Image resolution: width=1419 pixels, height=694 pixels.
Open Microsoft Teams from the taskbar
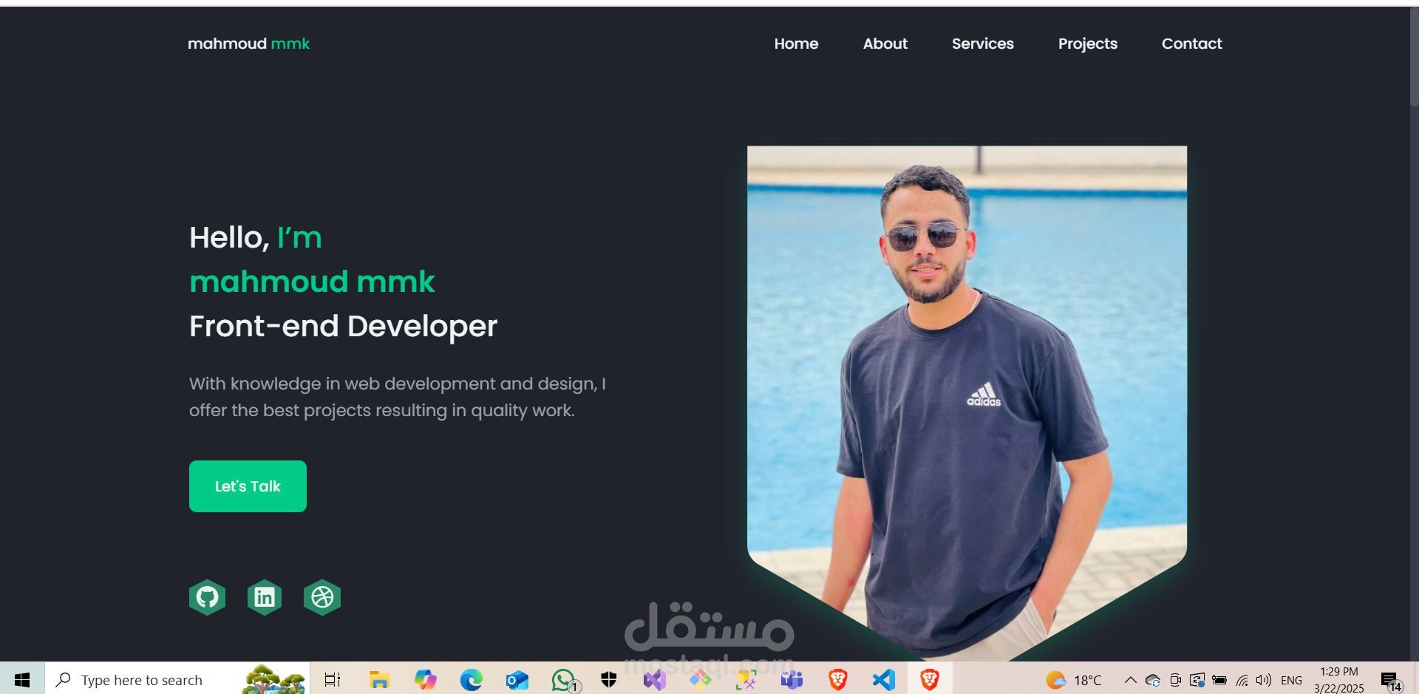792,679
